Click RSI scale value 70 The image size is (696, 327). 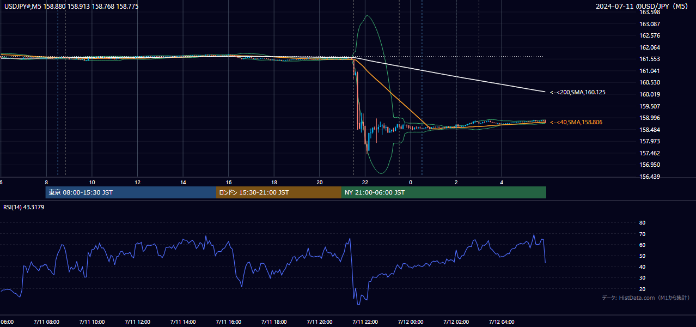(642, 234)
